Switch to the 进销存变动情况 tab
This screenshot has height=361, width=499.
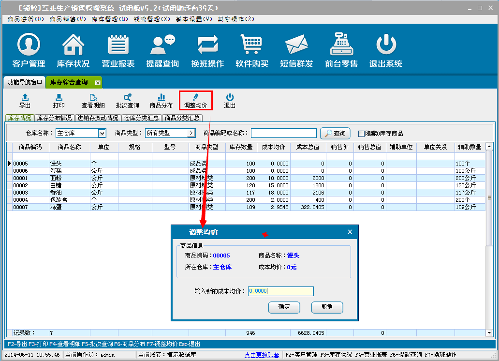coord(98,118)
